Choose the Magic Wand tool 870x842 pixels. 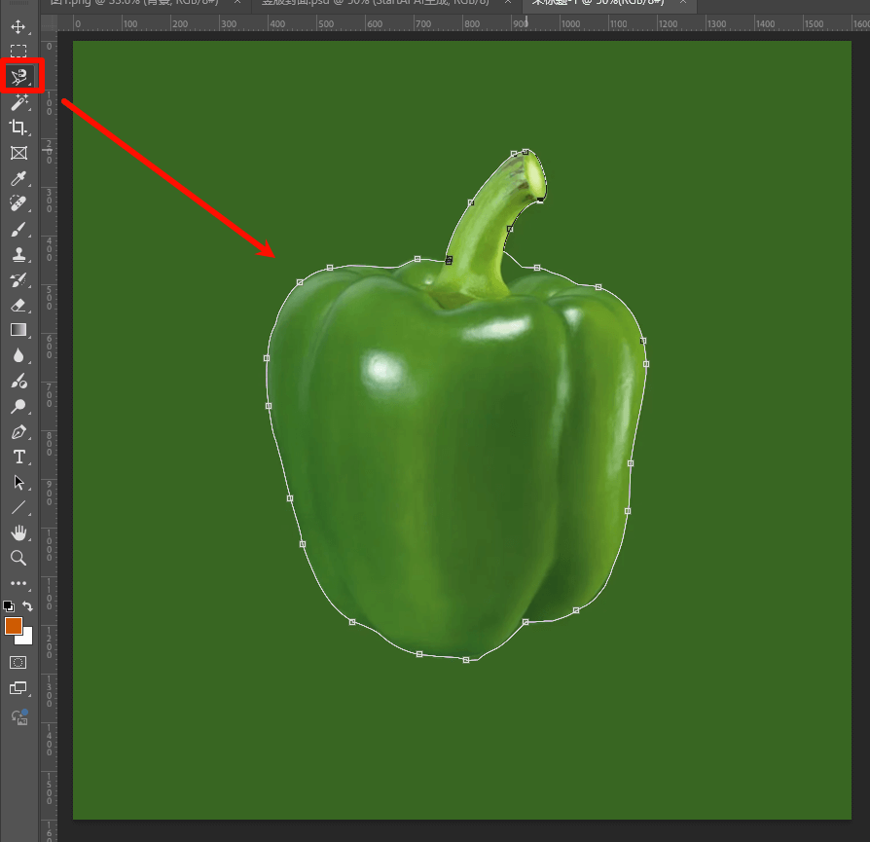click(x=18, y=102)
